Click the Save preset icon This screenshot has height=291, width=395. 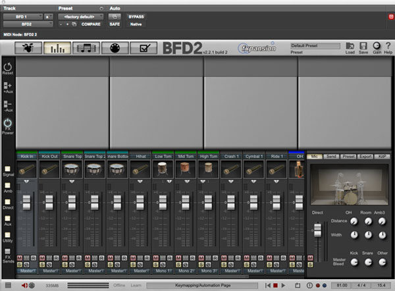point(363,48)
